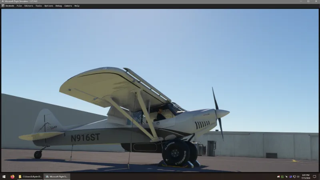Open the taskbar clock and date
This screenshot has height=180, width=320.
pos(306,176)
